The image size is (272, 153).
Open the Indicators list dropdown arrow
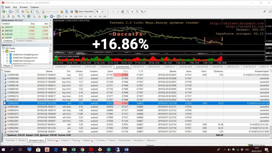(48, 16)
